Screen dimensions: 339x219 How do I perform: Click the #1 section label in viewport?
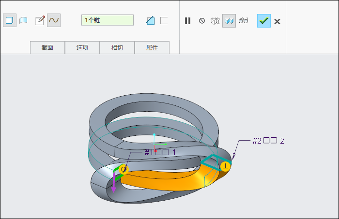point(160,153)
